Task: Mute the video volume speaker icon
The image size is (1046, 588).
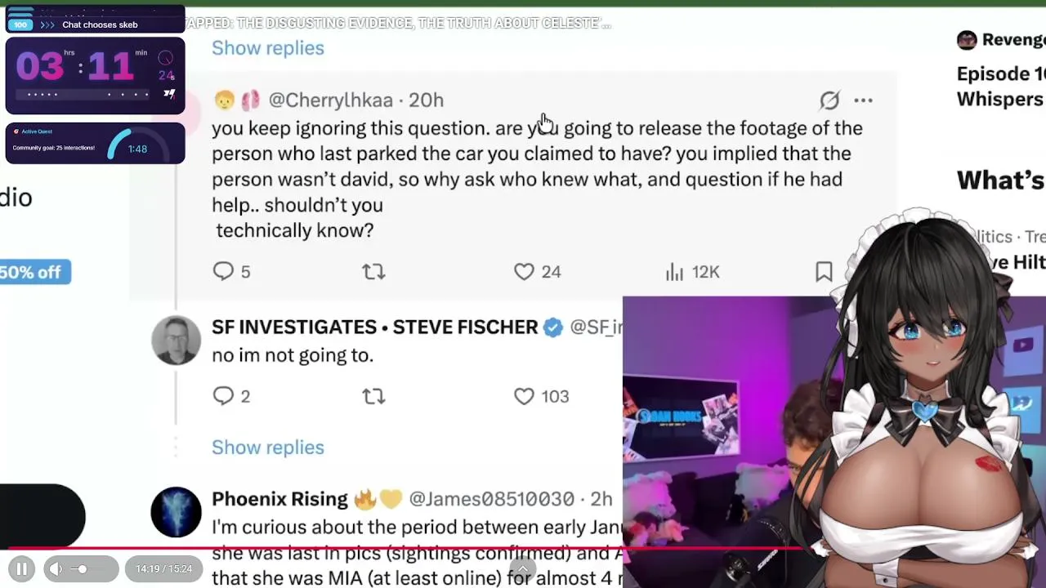Action: (56, 568)
